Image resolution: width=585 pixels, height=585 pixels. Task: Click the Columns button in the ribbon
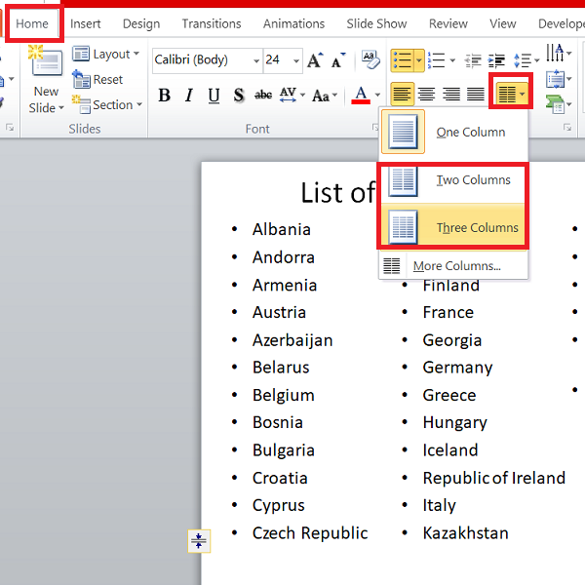[511, 94]
